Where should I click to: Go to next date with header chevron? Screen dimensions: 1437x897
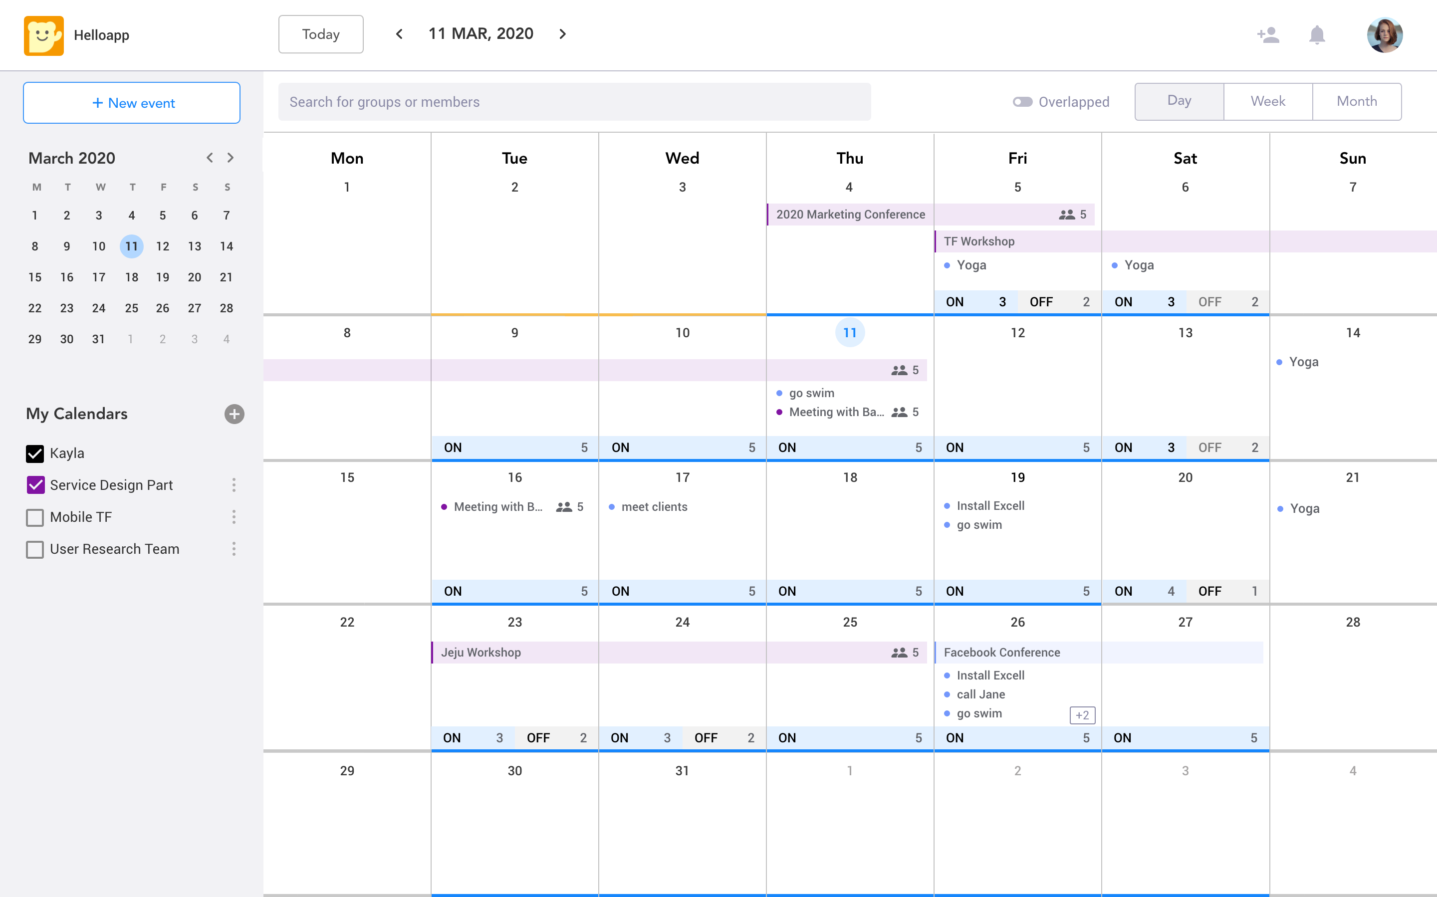(x=562, y=34)
